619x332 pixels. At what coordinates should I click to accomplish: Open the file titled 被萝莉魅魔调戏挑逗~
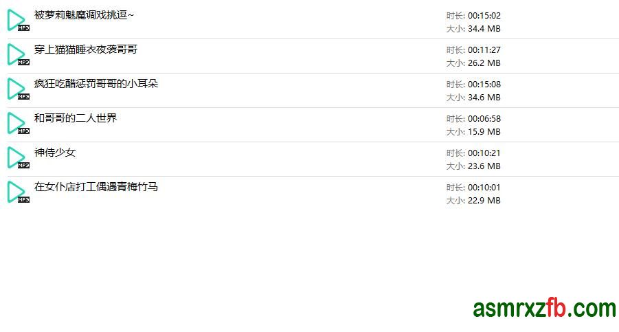[84, 15]
